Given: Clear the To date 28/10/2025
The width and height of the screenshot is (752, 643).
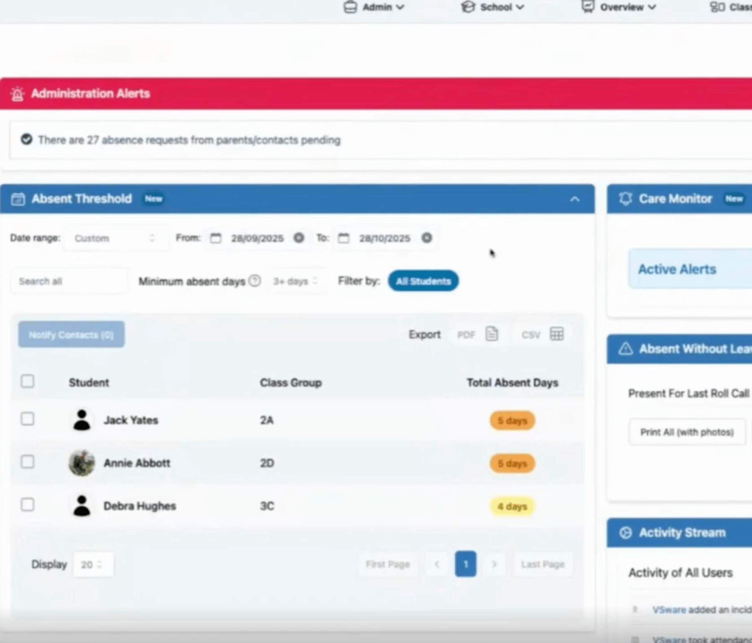Looking at the screenshot, I should point(427,238).
